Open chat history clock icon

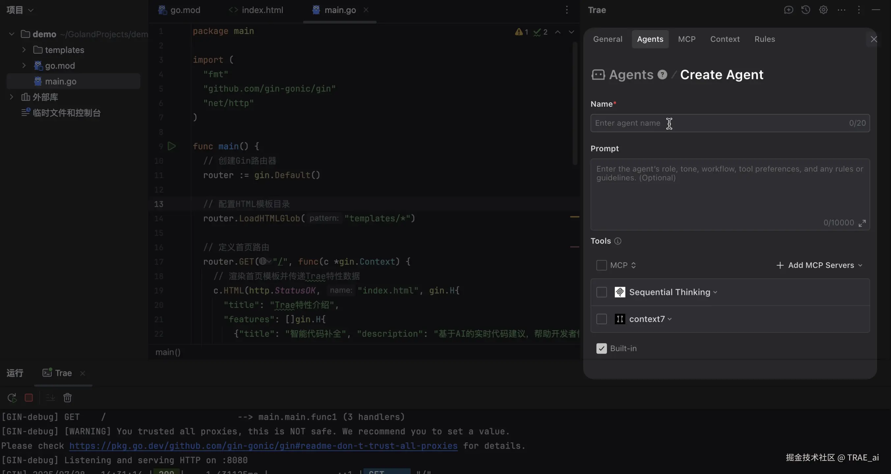tap(806, 10)
